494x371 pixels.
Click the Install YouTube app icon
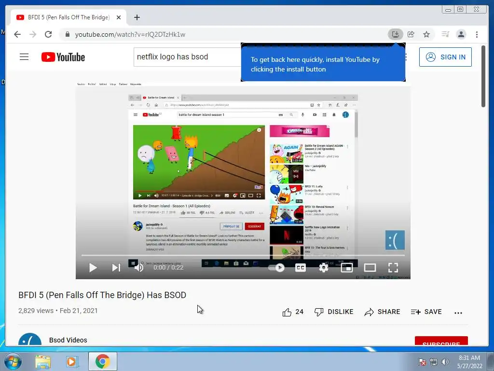396,34
